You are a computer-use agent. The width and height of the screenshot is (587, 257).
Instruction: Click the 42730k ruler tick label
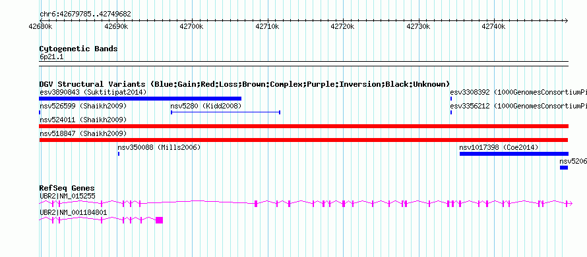[418, 27]
